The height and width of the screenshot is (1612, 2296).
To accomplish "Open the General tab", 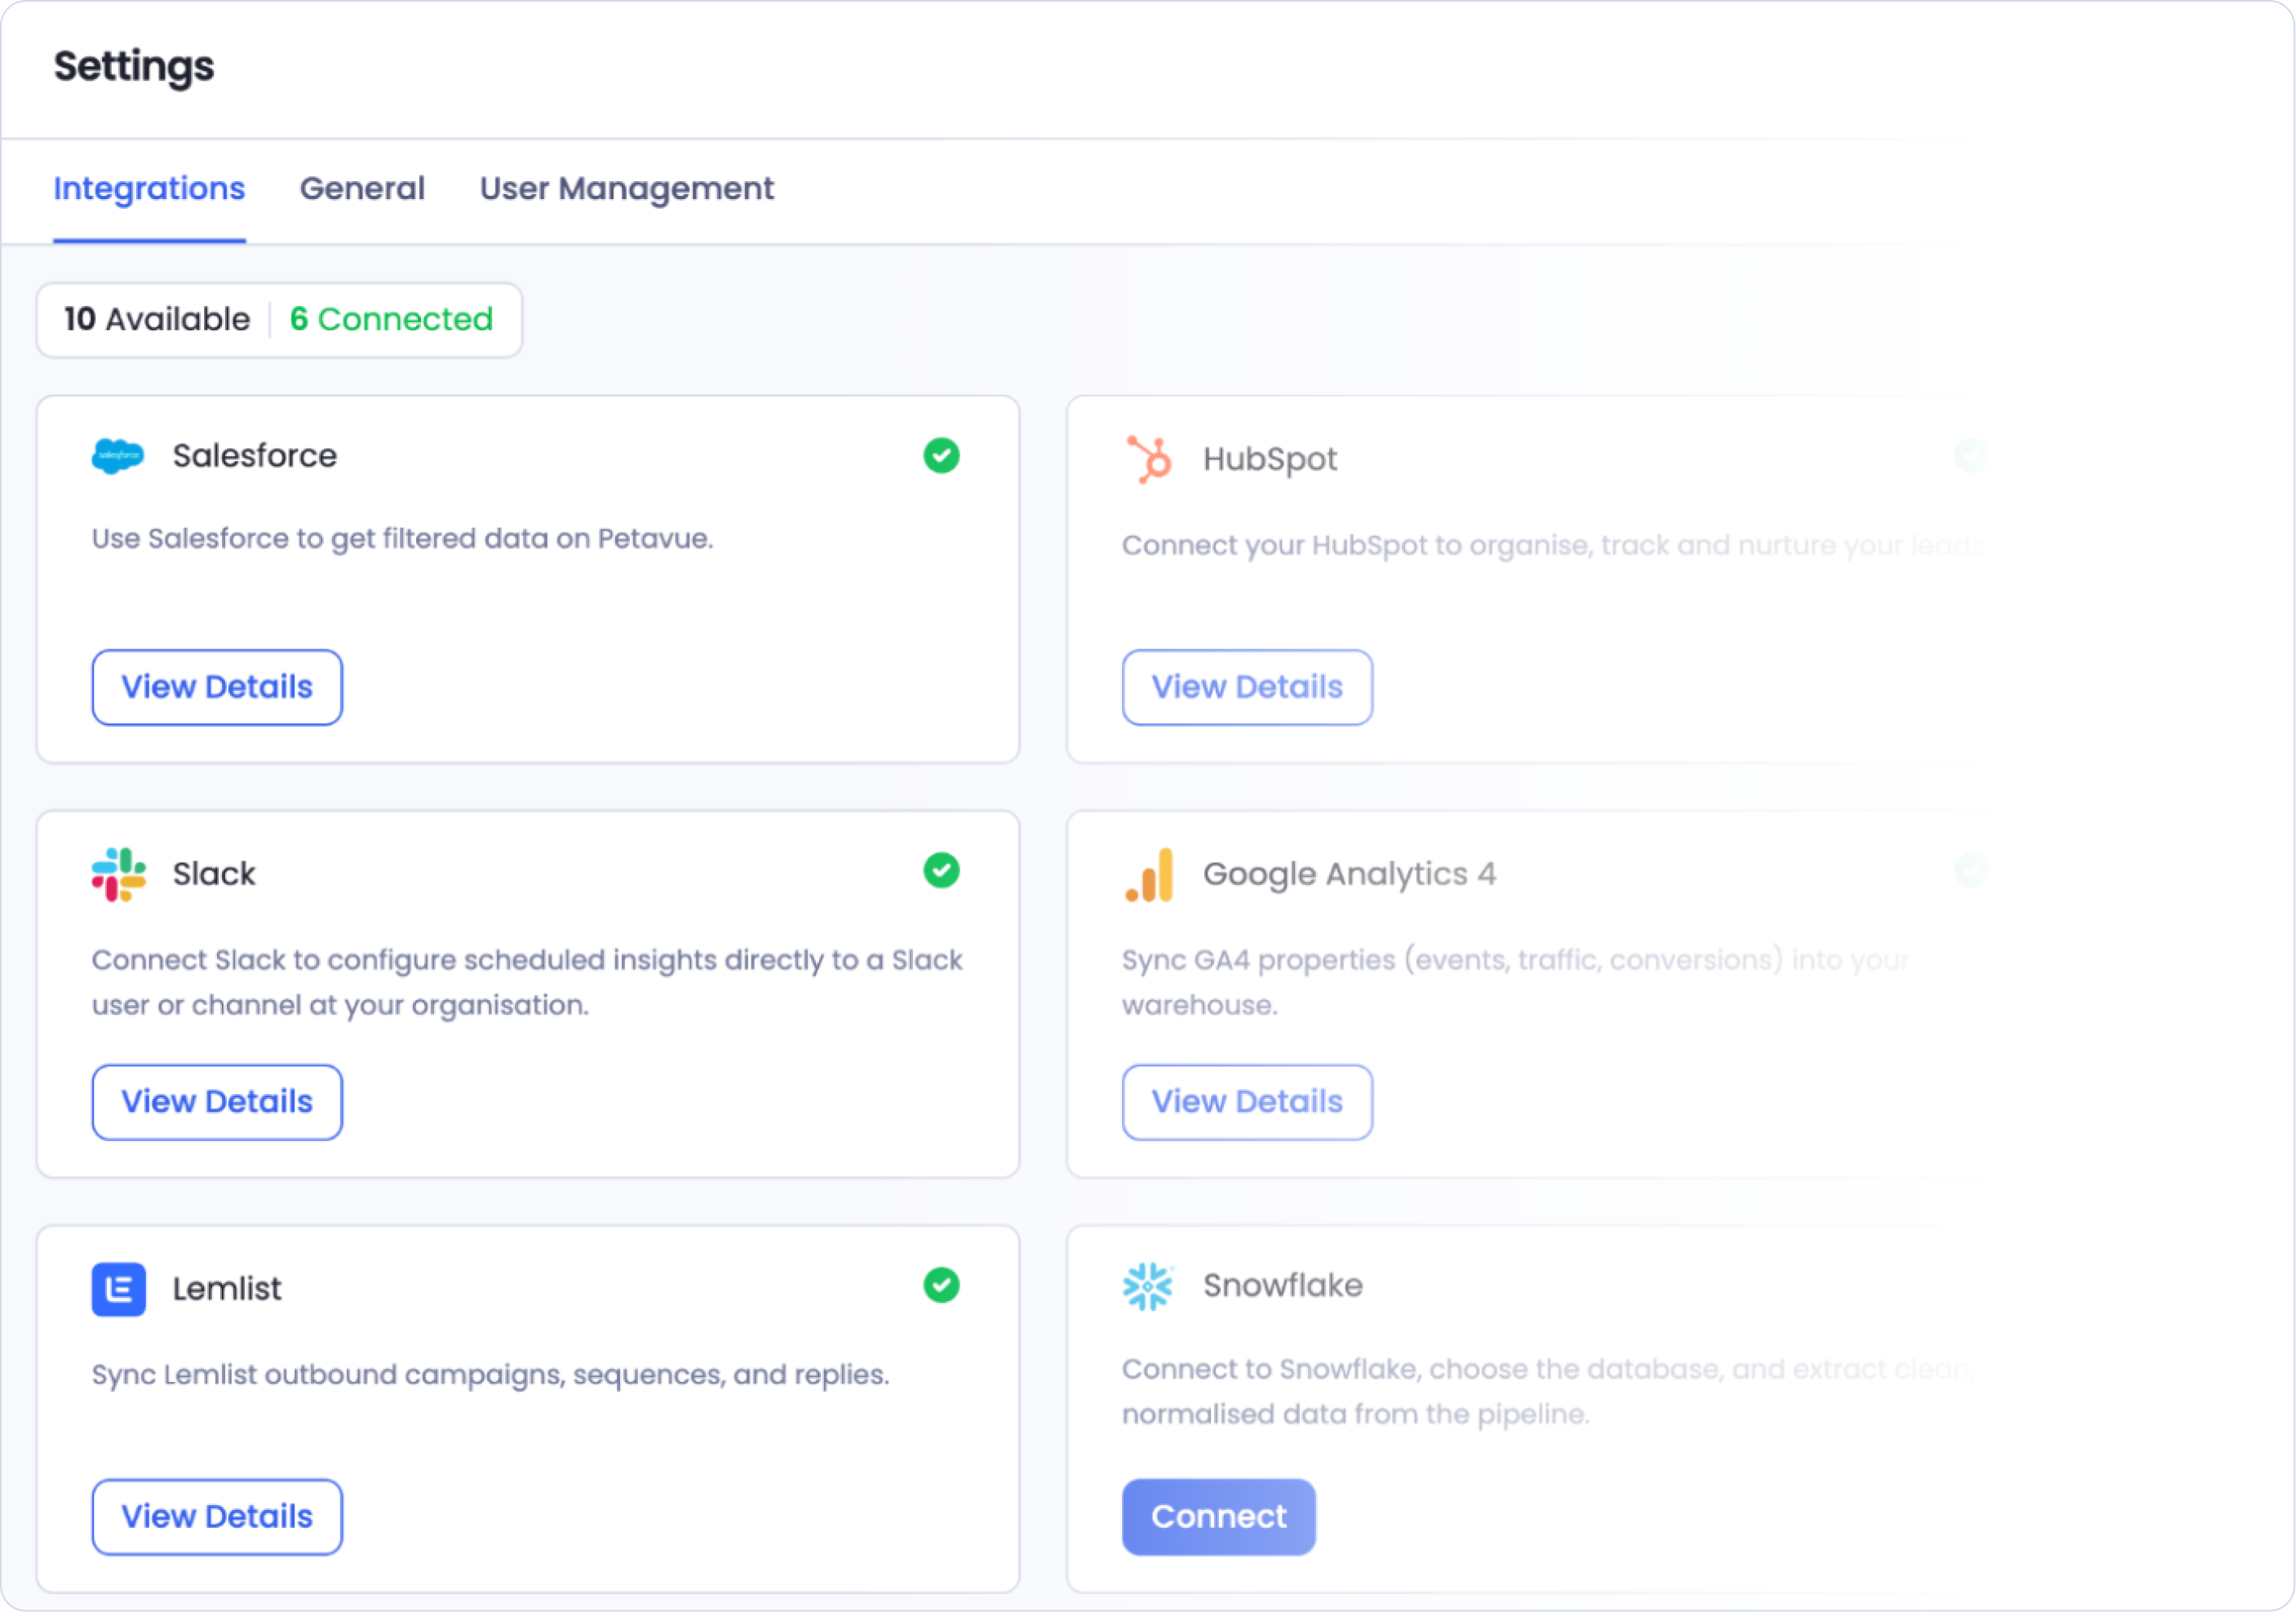I will 362,188.
